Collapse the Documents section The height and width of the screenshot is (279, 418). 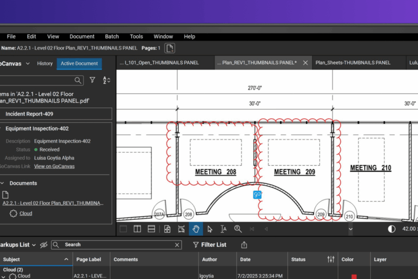click(x=3, y=183)
